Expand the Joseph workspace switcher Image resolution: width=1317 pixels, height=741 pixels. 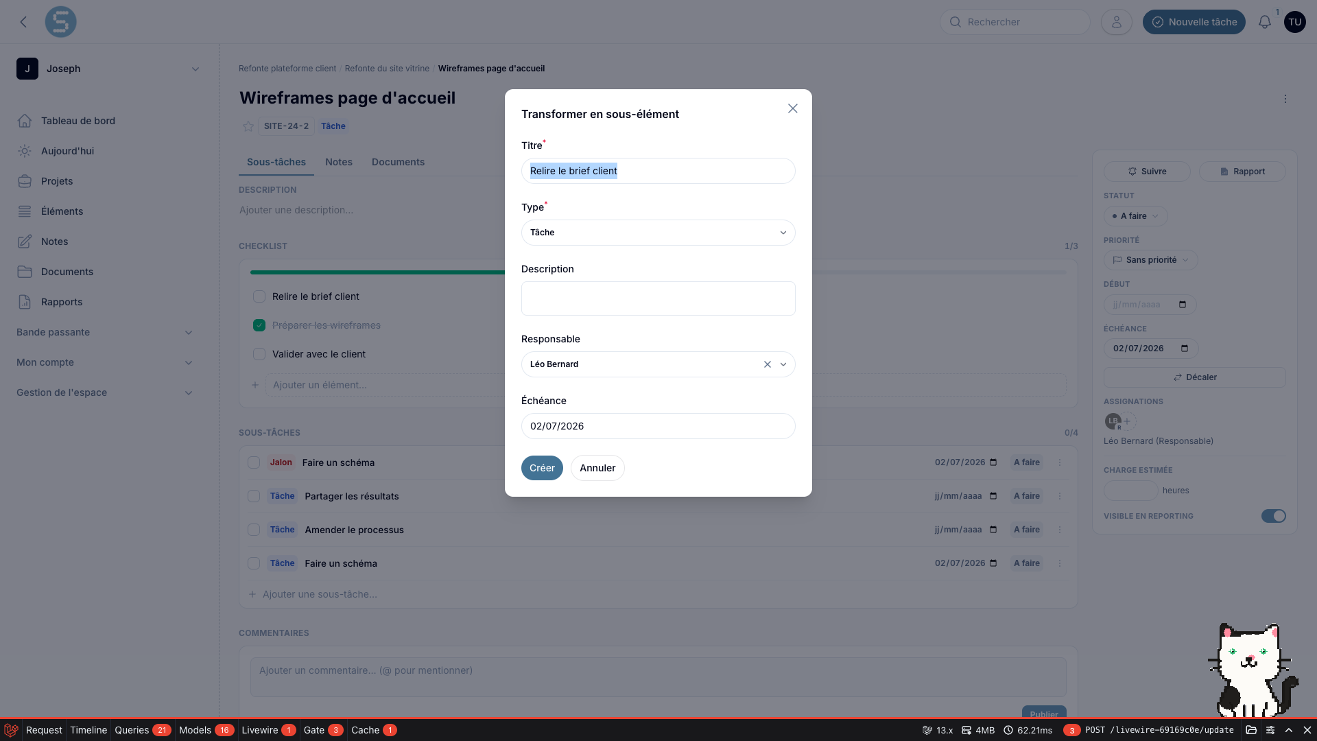pos(108,69)
